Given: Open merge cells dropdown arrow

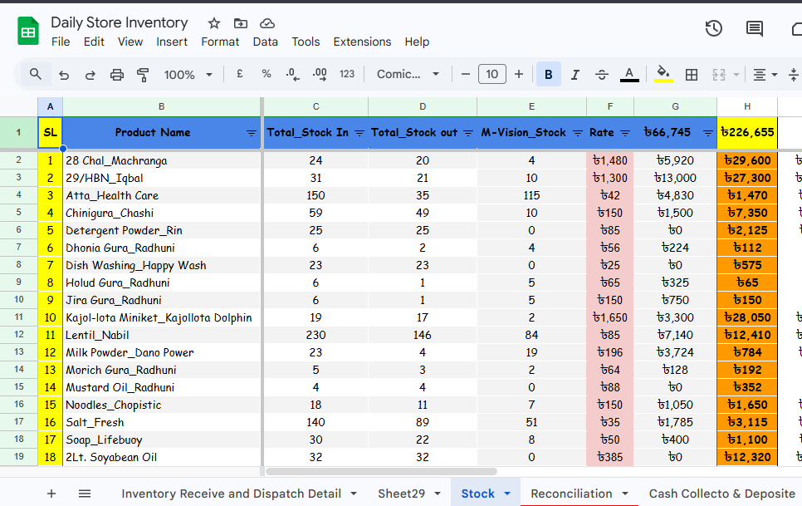Looking at the screenshot, I should [x=736, y=75].
